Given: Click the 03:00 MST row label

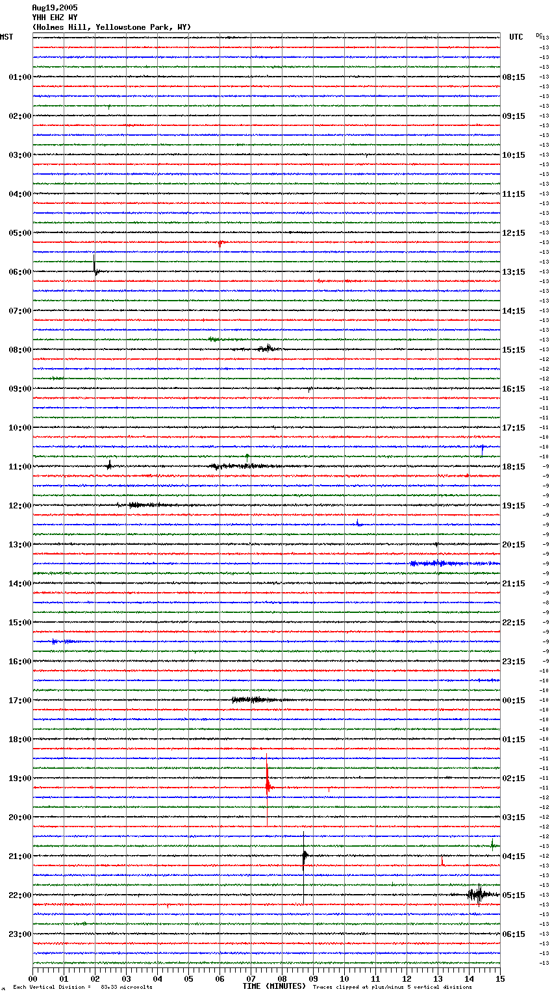Looking at the screenshot, I should pos(20,155).
